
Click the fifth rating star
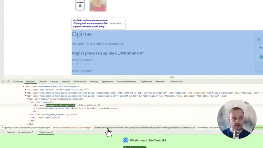[89, 64]
